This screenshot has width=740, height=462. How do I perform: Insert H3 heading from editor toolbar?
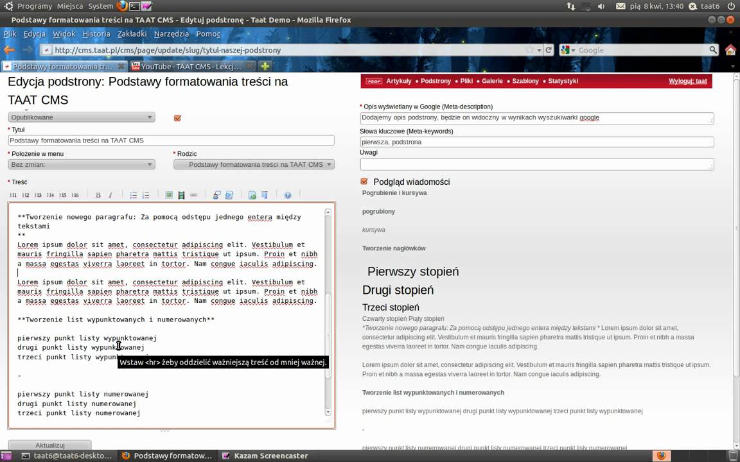(x=38, y=195)
